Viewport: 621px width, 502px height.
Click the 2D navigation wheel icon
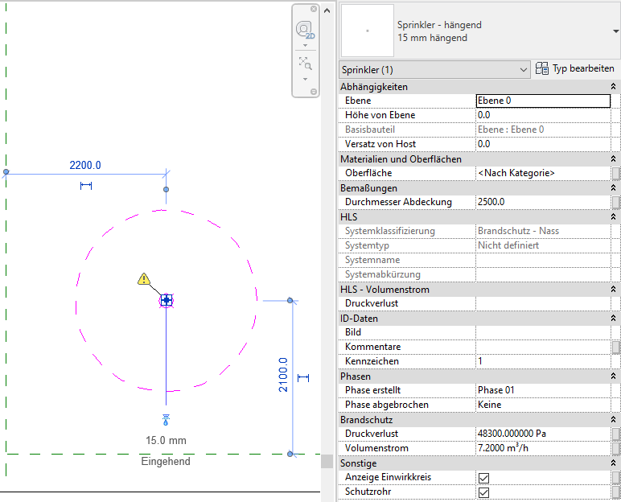305,30
